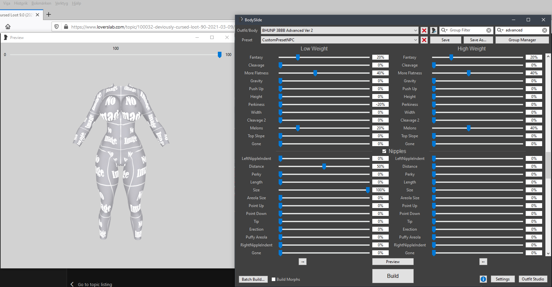
Task: Adjust Low Weight nipple Size slider
Action: pos(368,190)
